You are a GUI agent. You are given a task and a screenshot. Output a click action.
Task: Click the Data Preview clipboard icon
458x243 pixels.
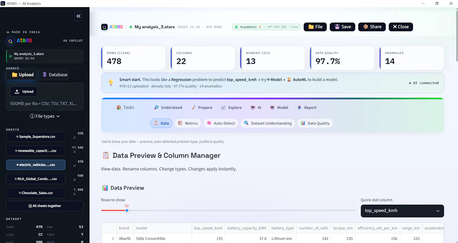(x=106, y=155)
